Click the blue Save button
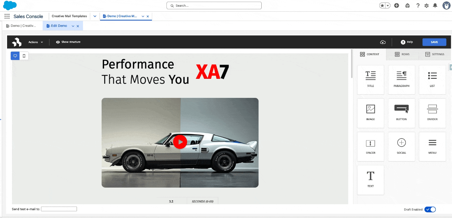The height and width of the screenshot is (218, 452). (434, 42)
